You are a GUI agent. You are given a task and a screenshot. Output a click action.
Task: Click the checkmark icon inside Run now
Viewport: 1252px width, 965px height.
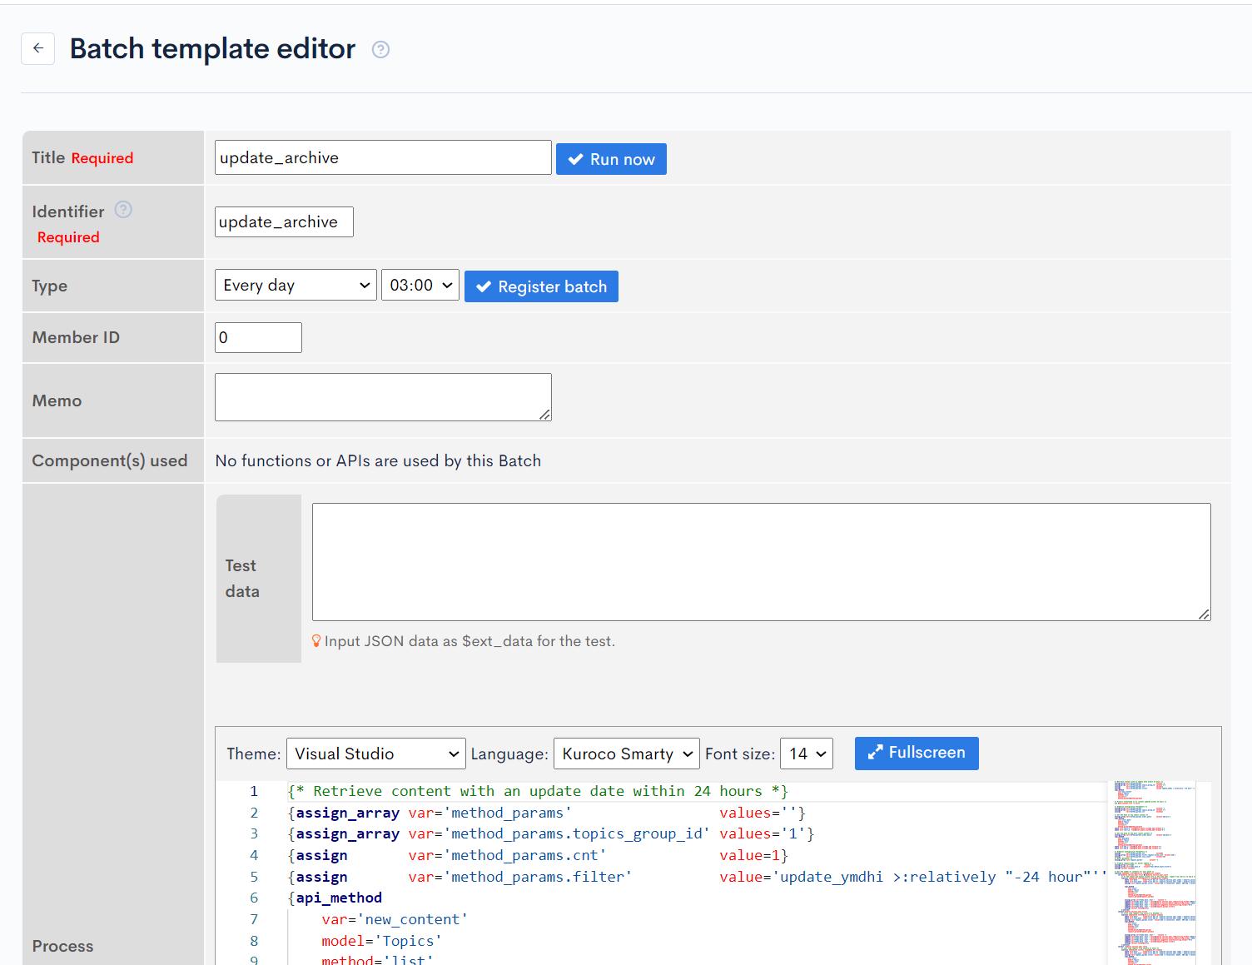(576, 159)
